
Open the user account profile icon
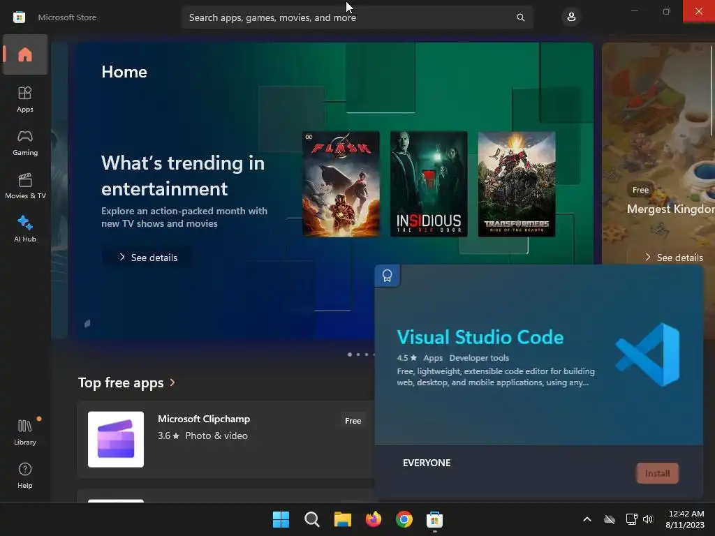571,17
